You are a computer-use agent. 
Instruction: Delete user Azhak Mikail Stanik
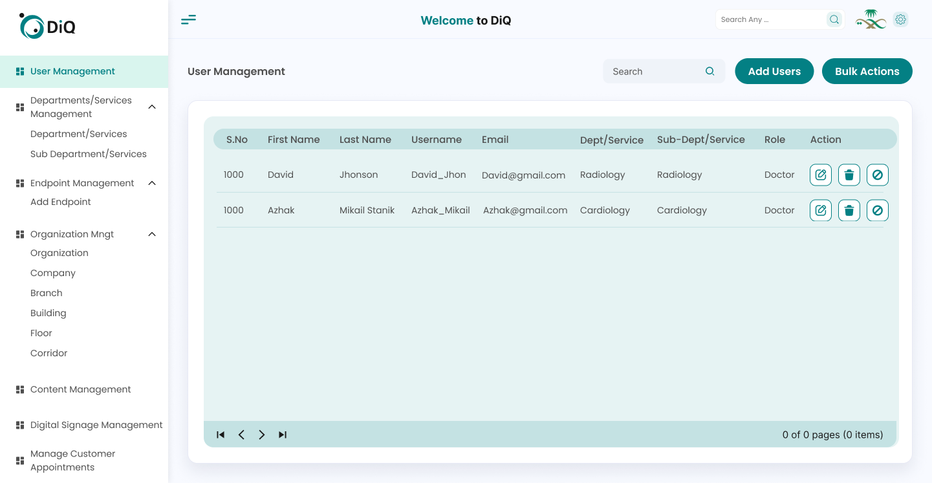849,210
